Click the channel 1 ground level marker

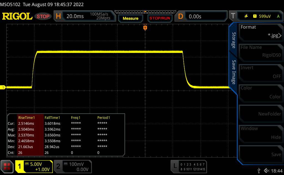point(3,88)
